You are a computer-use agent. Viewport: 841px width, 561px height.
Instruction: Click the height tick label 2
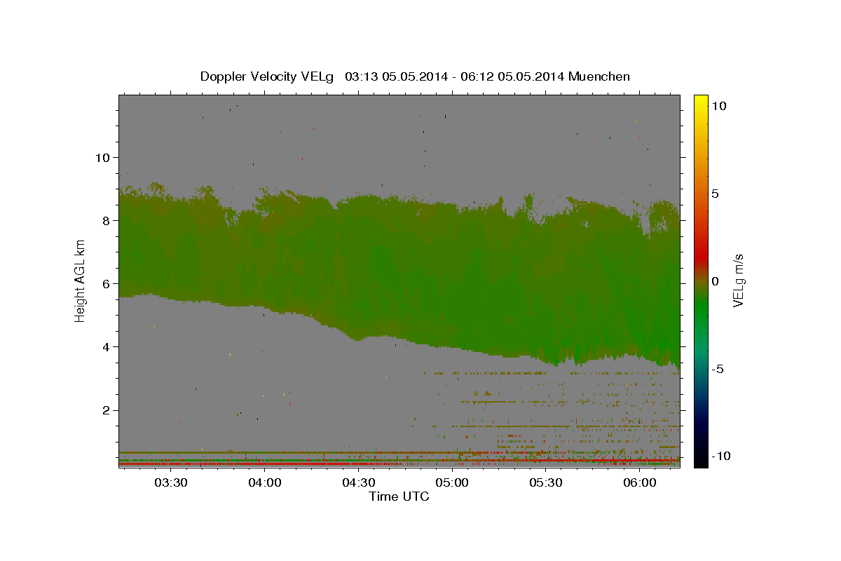tap(104, 410)
